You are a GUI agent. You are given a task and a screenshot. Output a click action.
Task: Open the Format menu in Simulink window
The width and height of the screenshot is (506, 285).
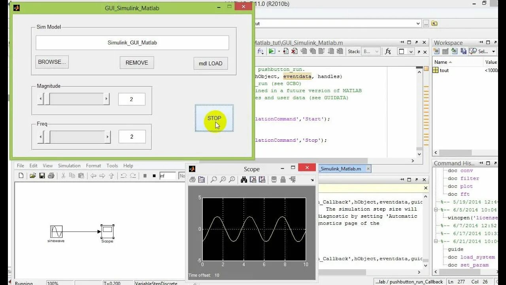point(94,166)
